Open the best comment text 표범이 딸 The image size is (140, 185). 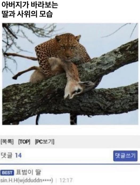[28, 172]
